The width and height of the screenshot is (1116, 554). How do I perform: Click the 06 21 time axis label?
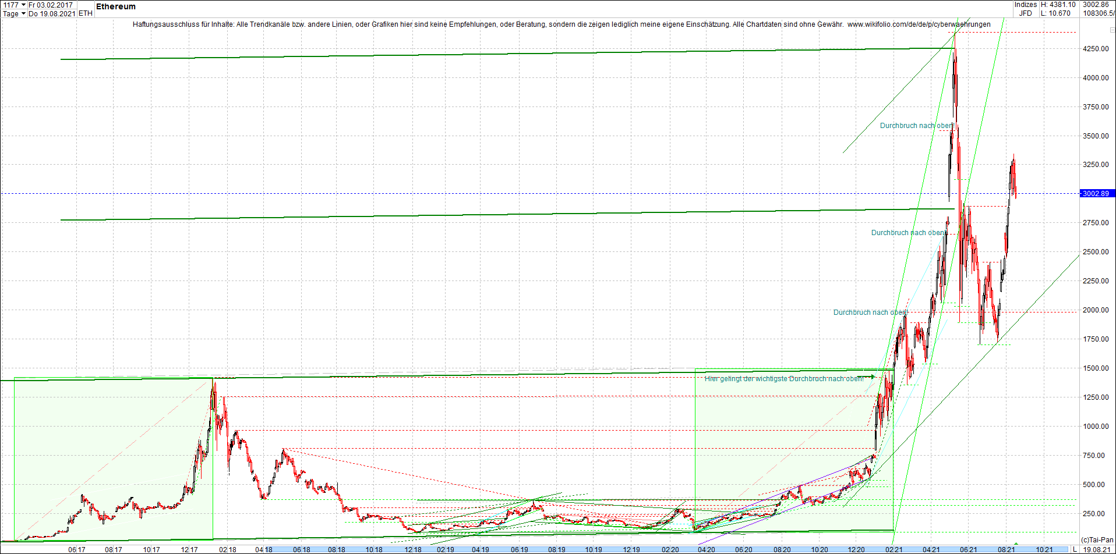coord(969,549)
